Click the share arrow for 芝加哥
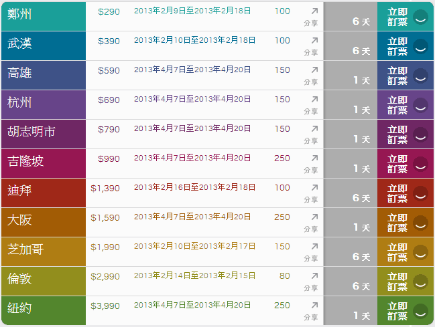 (314, 247)
